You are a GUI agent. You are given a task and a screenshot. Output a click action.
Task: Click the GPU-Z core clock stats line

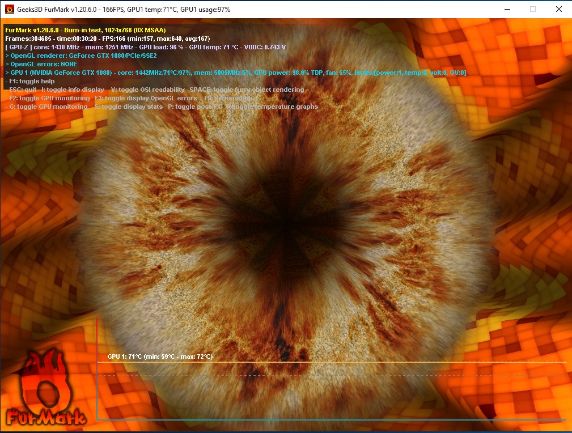(145, 47)
